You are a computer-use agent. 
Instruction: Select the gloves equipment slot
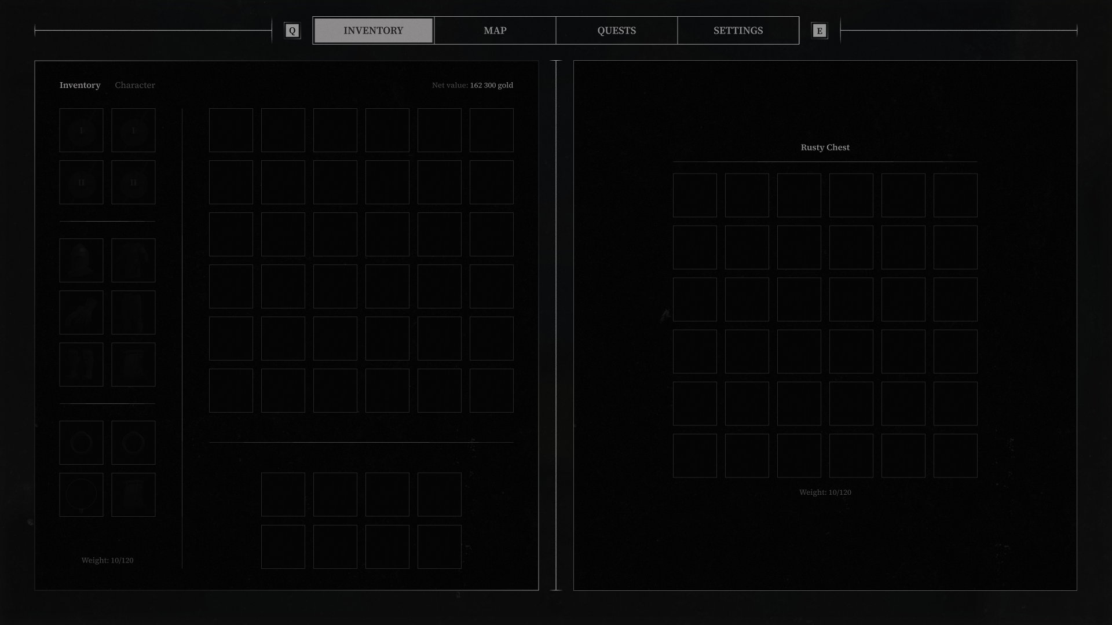tap(81, 312)
